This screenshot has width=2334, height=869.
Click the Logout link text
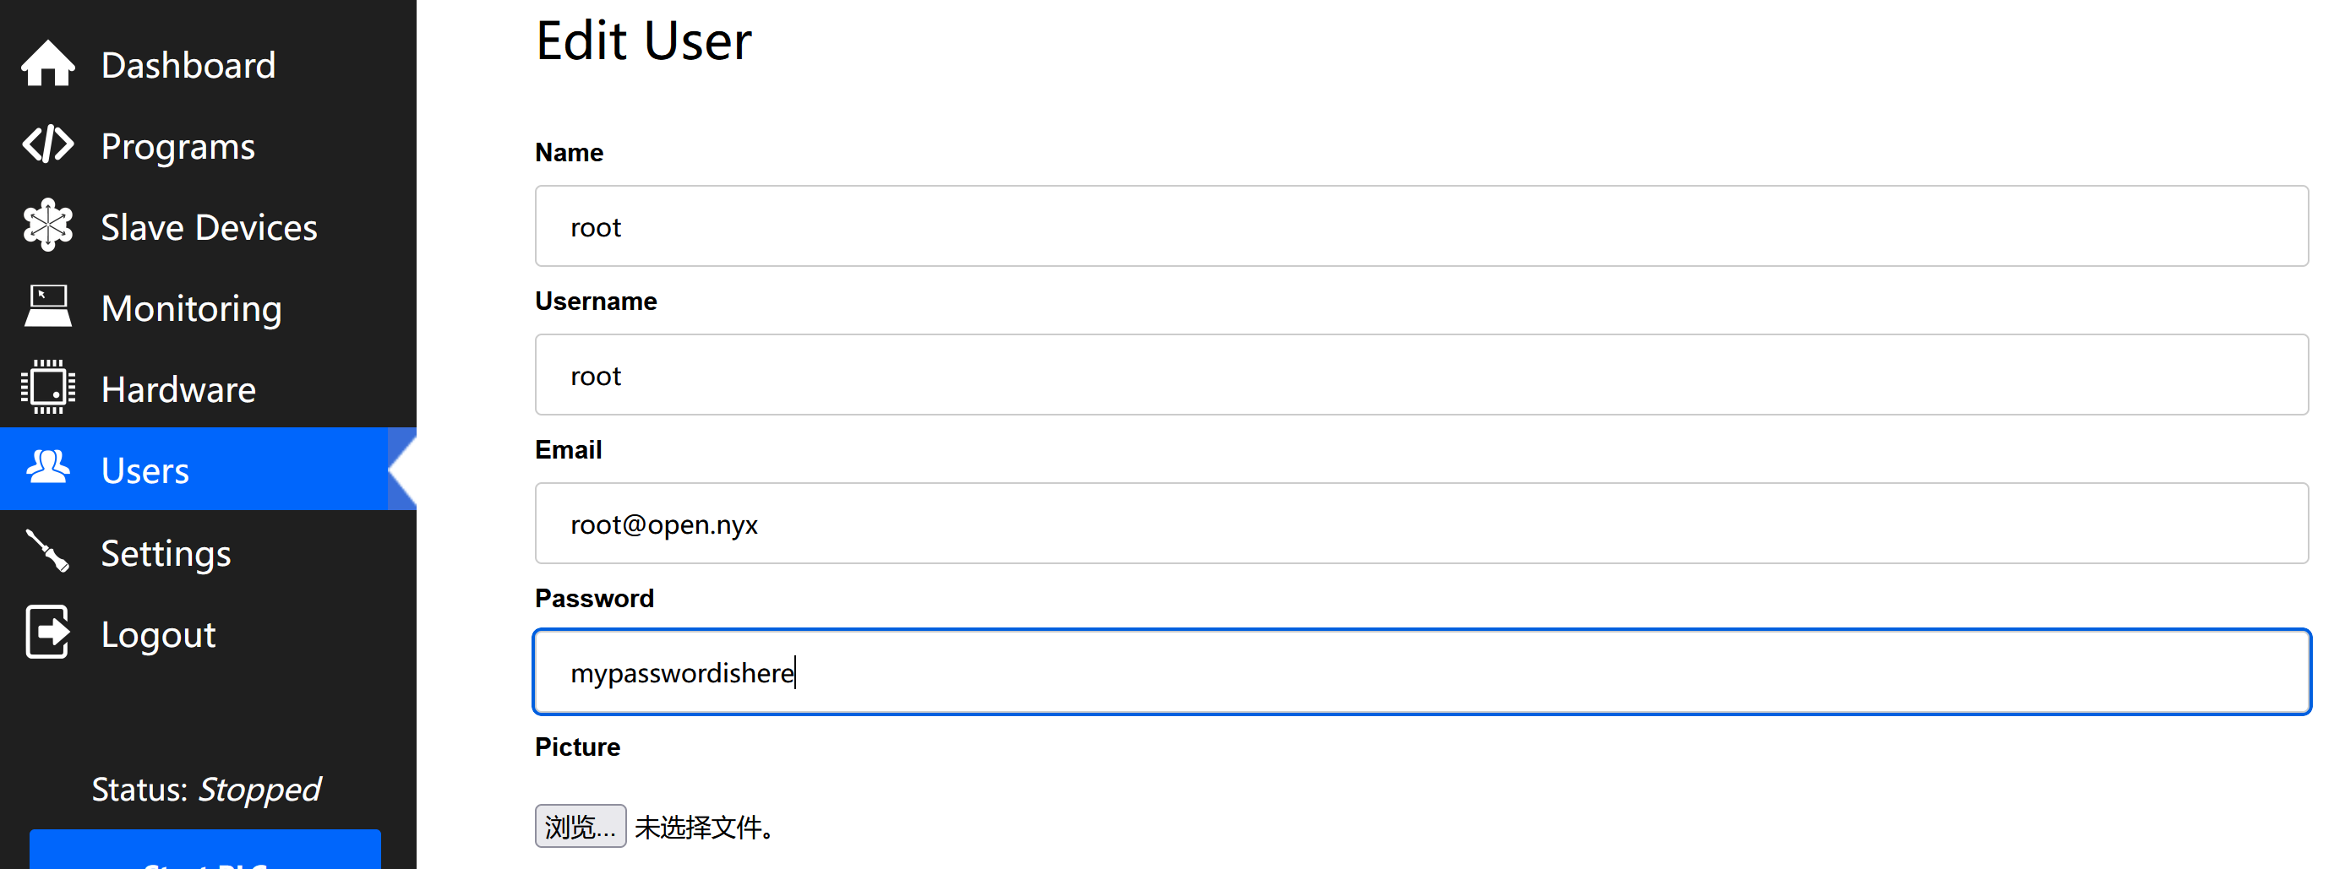click(159, 634)
